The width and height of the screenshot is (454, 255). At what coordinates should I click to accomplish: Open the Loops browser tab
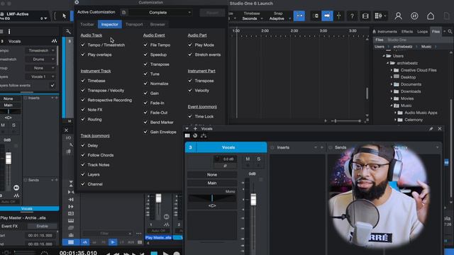click(x=423, y=31)
